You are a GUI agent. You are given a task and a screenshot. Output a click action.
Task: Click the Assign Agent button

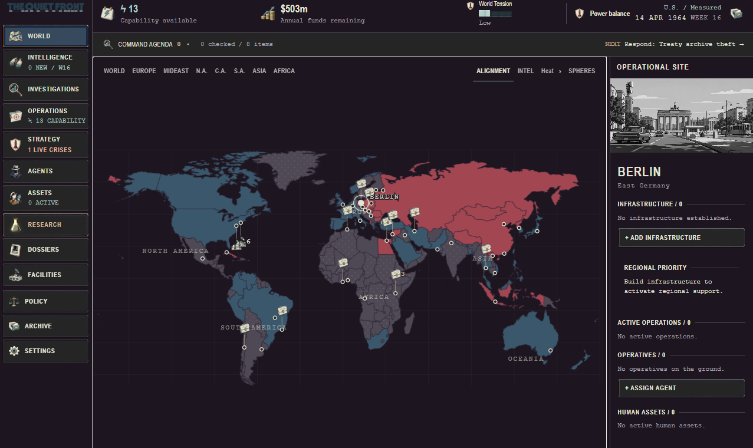681,388
